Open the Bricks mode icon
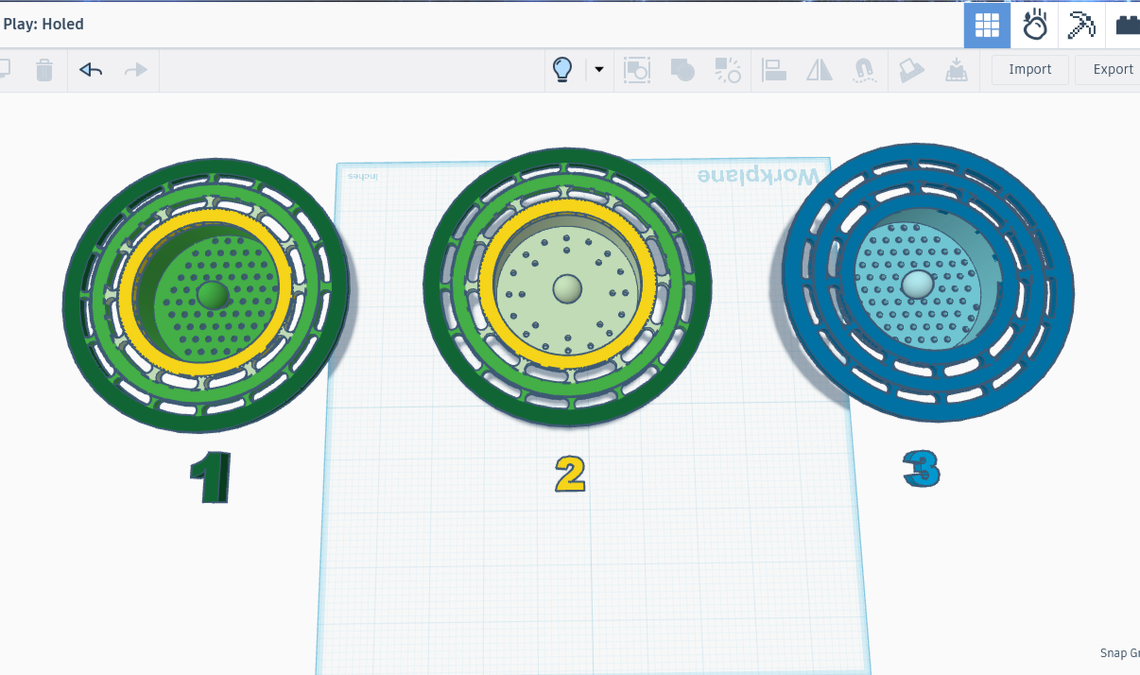Screen dimensions: 1140x675 point(1127,25)
